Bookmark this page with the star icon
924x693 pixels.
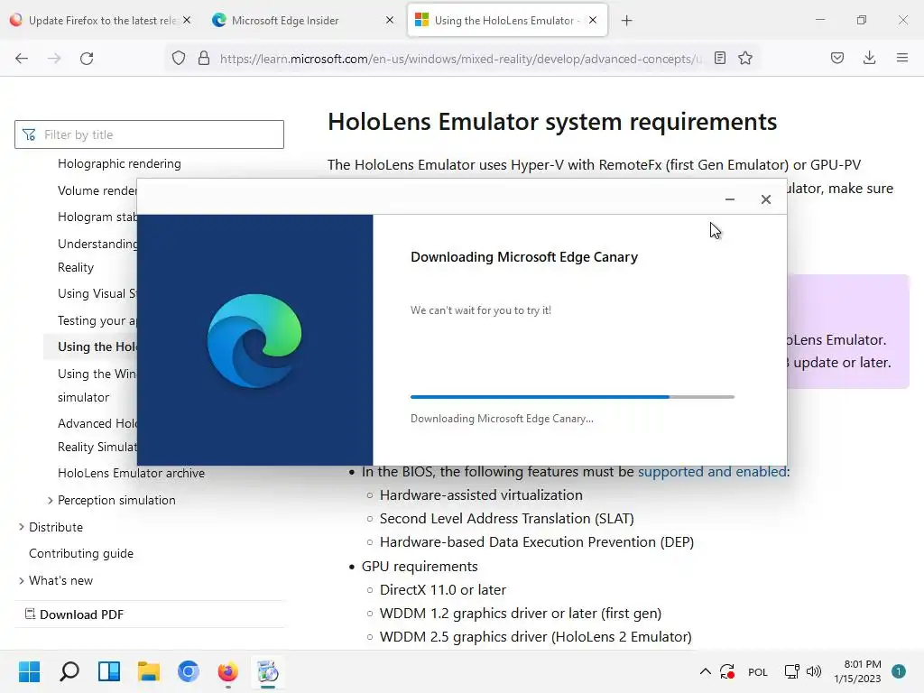click(745, 58)
